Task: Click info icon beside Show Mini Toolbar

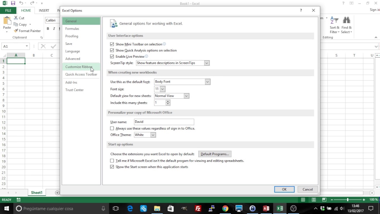Action: pos(164,44)
